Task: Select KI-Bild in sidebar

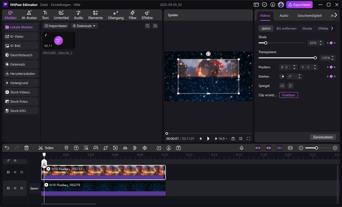Action: 21,46
